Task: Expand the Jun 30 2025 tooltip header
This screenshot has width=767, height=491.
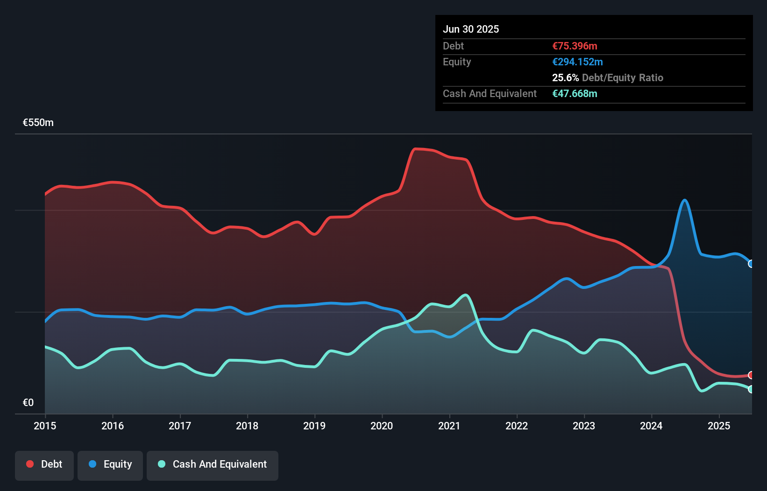Action: pos(471,29)
